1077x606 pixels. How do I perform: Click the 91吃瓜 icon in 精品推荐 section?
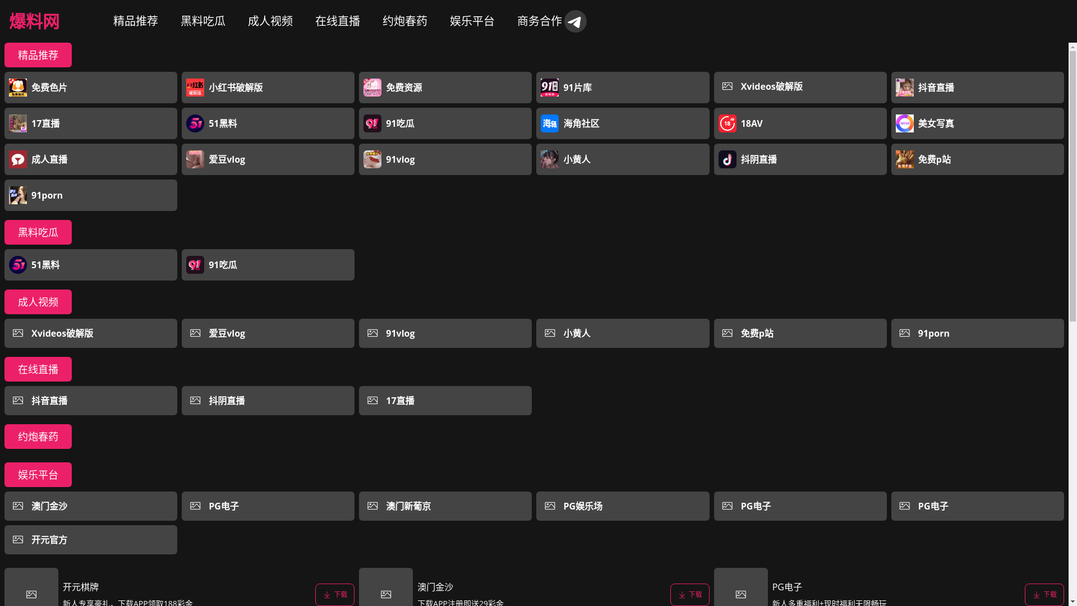tap(372, 123)
